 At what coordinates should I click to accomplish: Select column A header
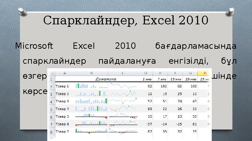tap(65, 73)
